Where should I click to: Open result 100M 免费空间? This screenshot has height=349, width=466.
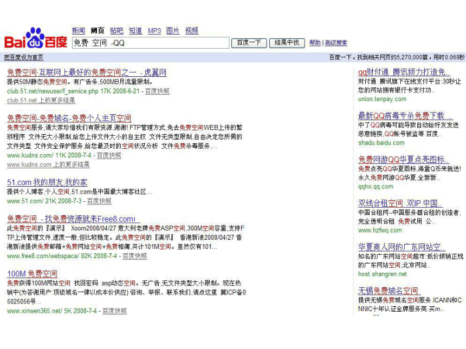(32, 274)
